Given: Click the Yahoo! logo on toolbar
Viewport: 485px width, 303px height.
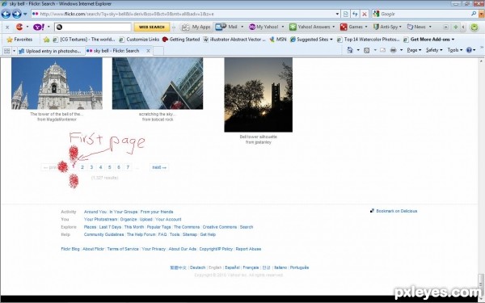Looking at the screenshot, I should [39, 27].
